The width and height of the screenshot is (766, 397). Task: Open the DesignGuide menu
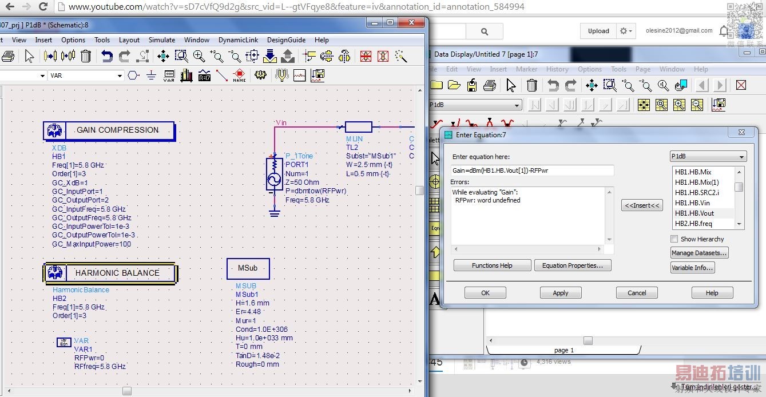[x=286, y=40]
